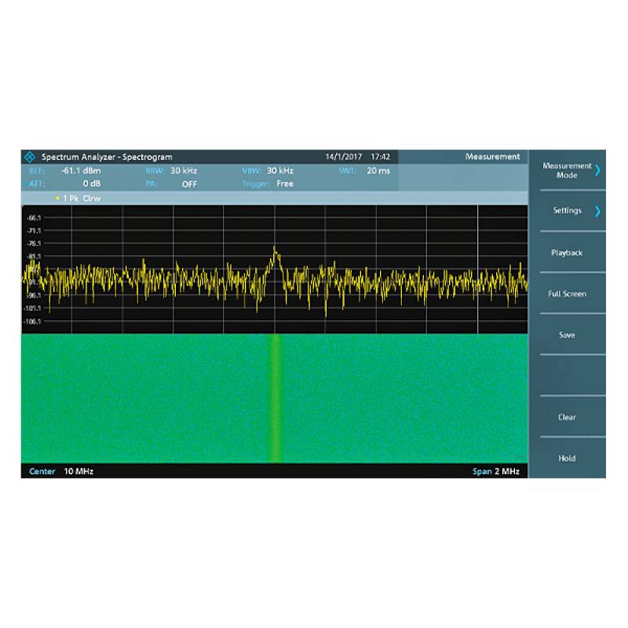Click the VBW 30 kHz setting

[x=279, y=170]
